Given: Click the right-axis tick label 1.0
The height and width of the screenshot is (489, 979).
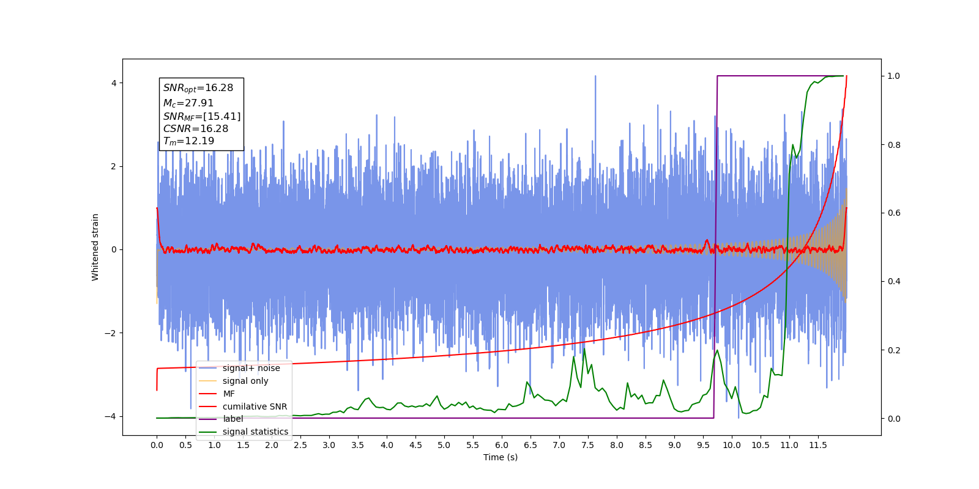Looking at the screenshot, I should [894, 76].
